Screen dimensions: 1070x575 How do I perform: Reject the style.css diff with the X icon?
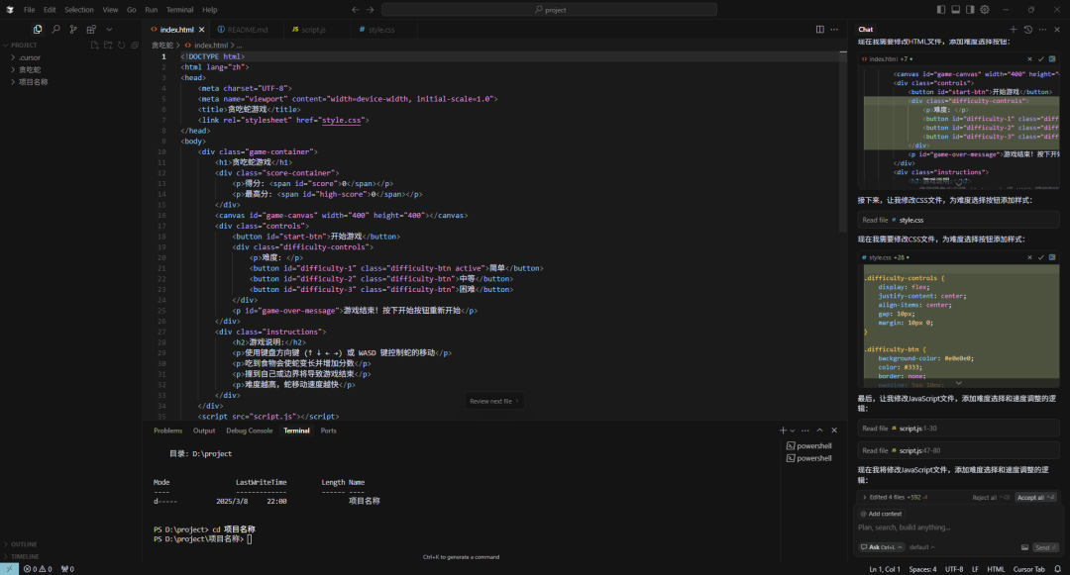1029,257
